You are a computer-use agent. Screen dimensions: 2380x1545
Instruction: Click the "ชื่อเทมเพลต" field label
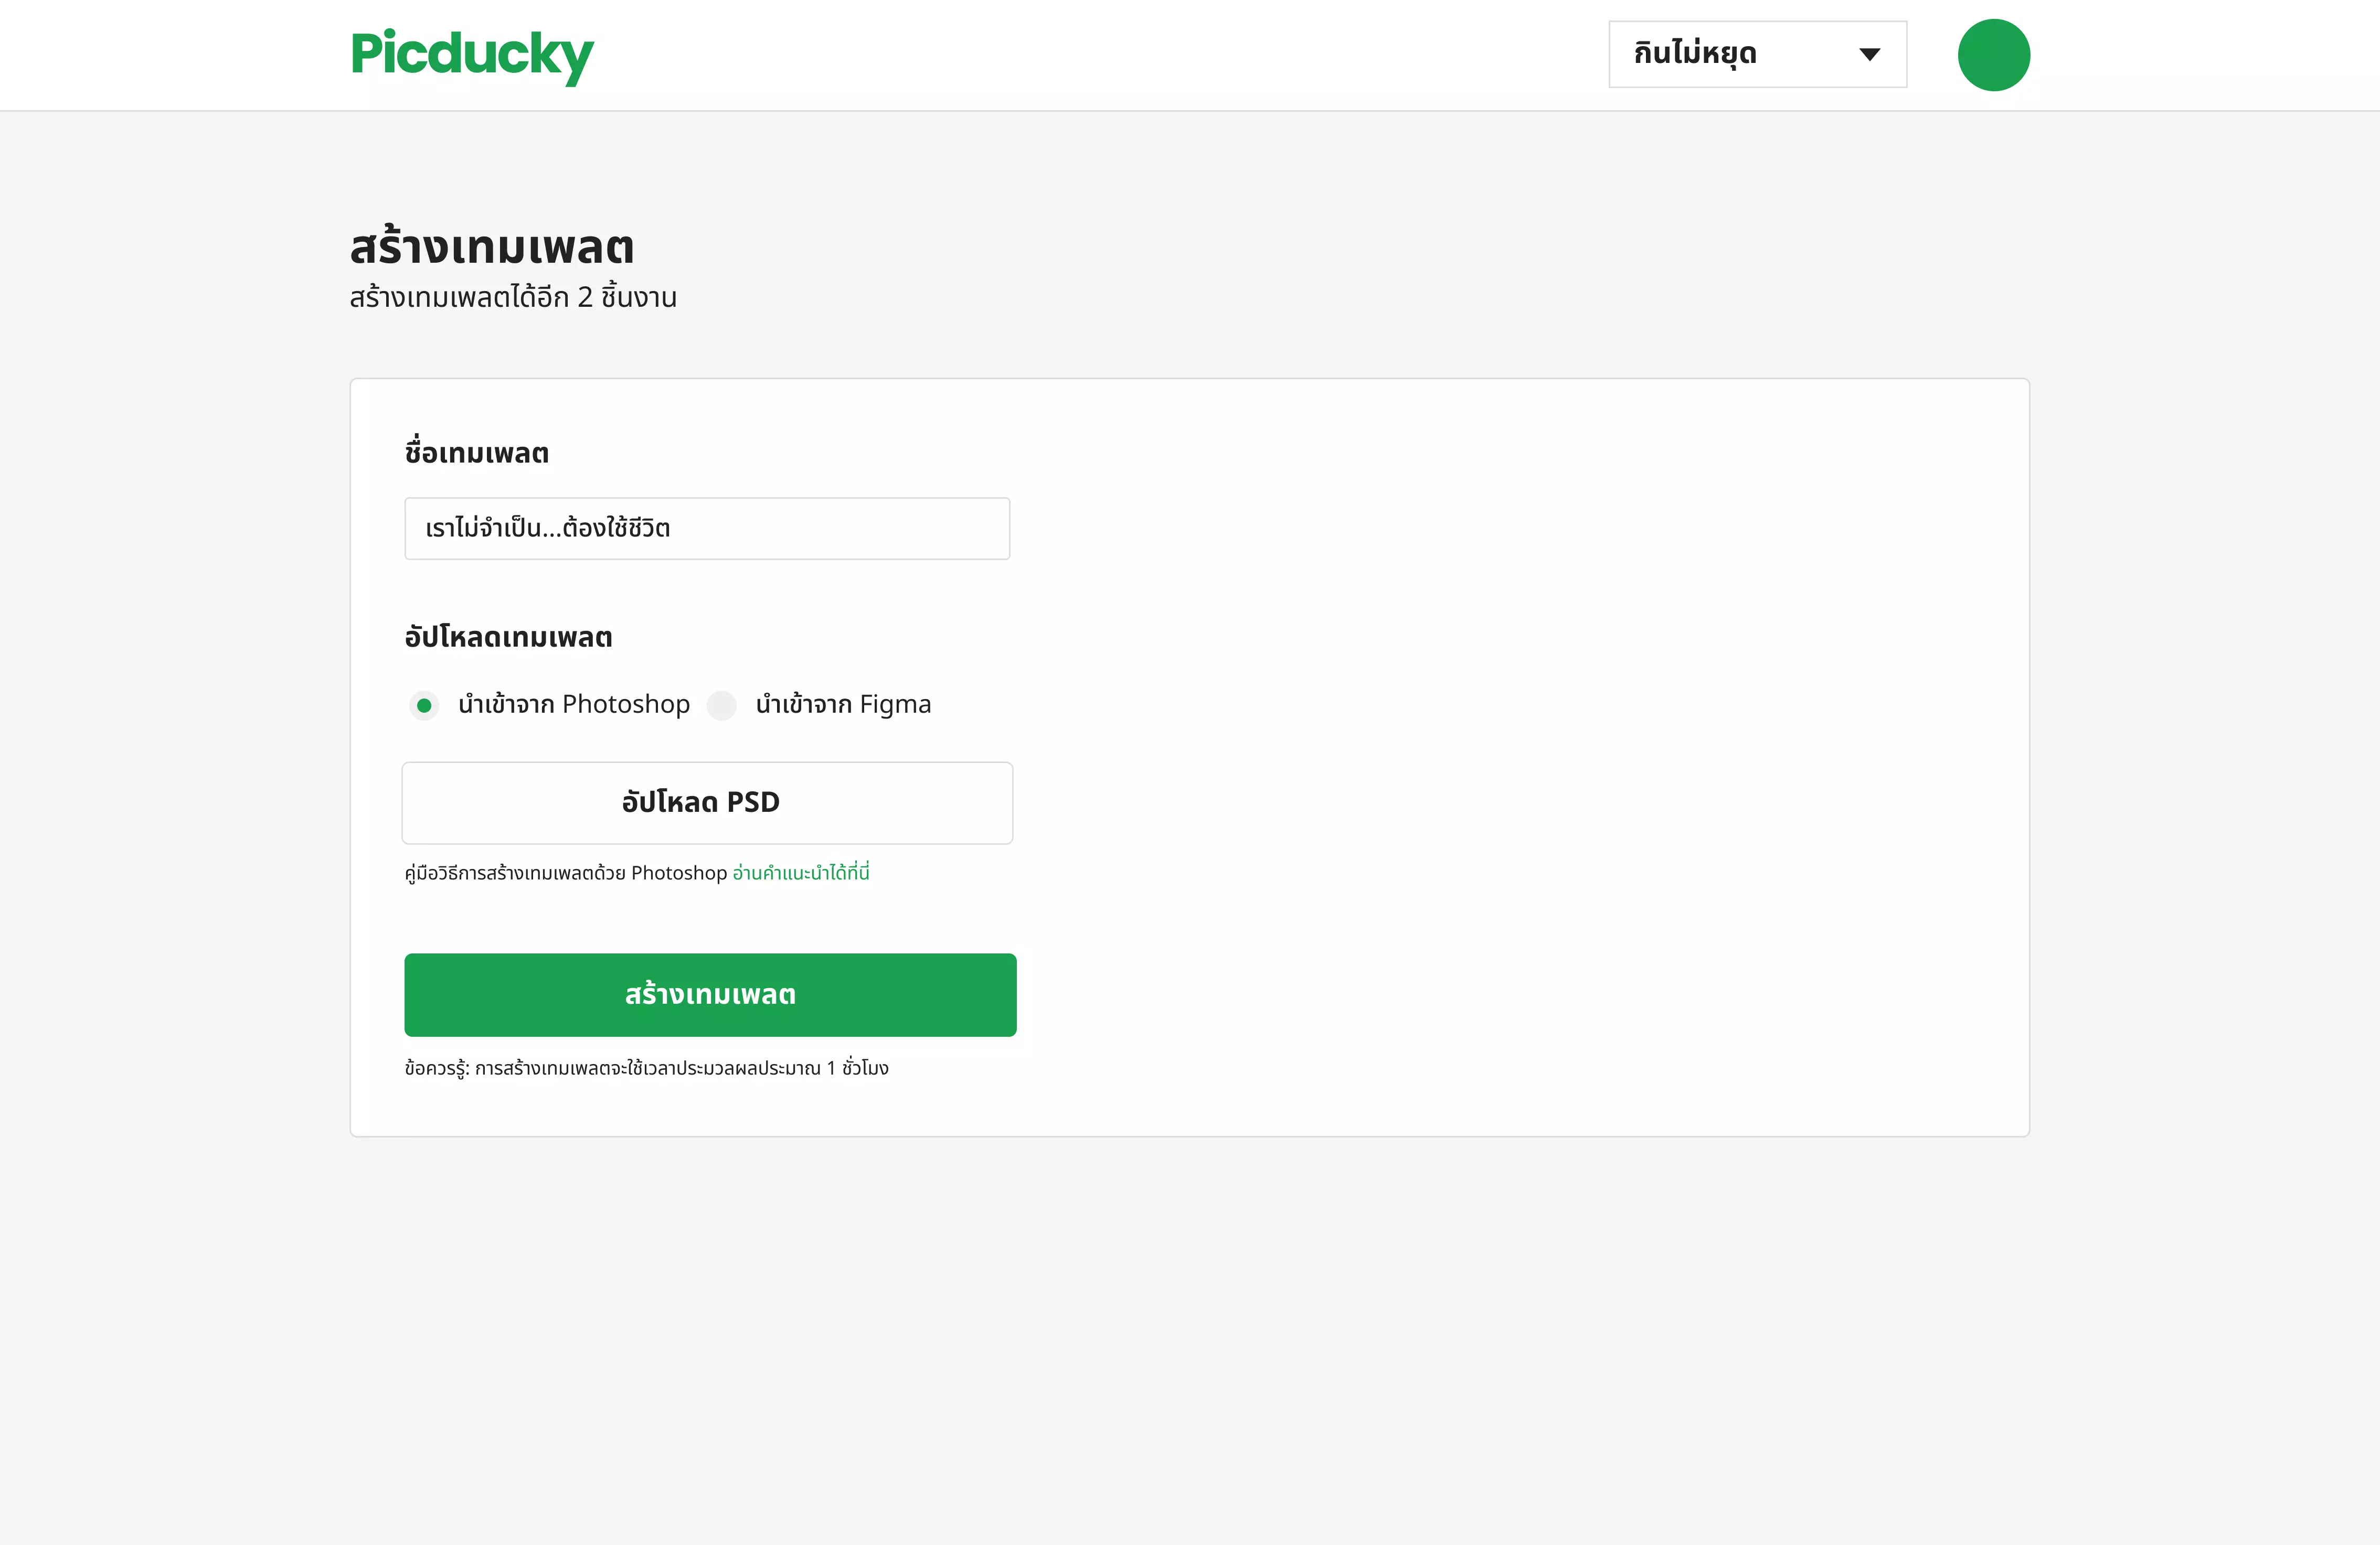click(477, 454)
